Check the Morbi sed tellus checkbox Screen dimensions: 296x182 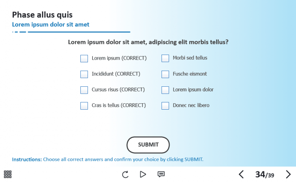pyautogui.click(x=165, y=58)
